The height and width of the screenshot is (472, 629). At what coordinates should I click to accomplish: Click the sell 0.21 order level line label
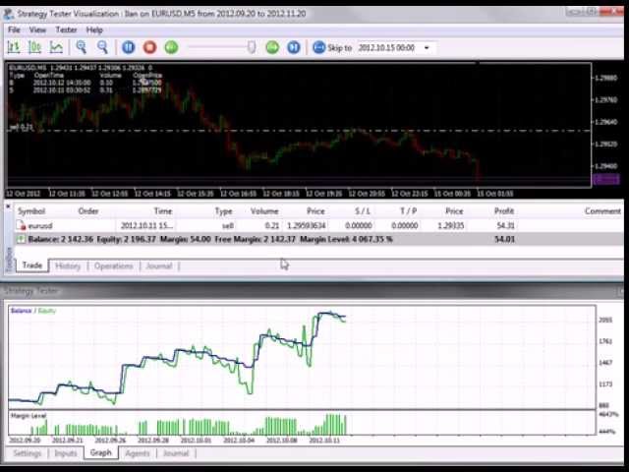point(21,127)
